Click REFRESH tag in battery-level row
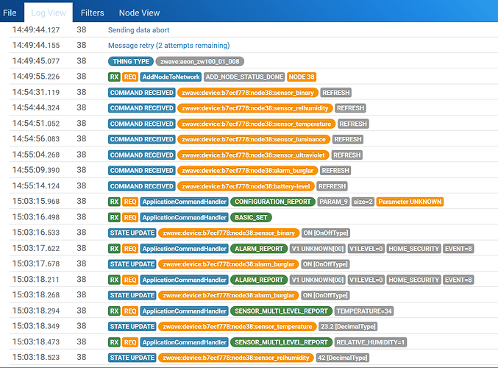Screen dimensions: 498x368 pos(332,186)
